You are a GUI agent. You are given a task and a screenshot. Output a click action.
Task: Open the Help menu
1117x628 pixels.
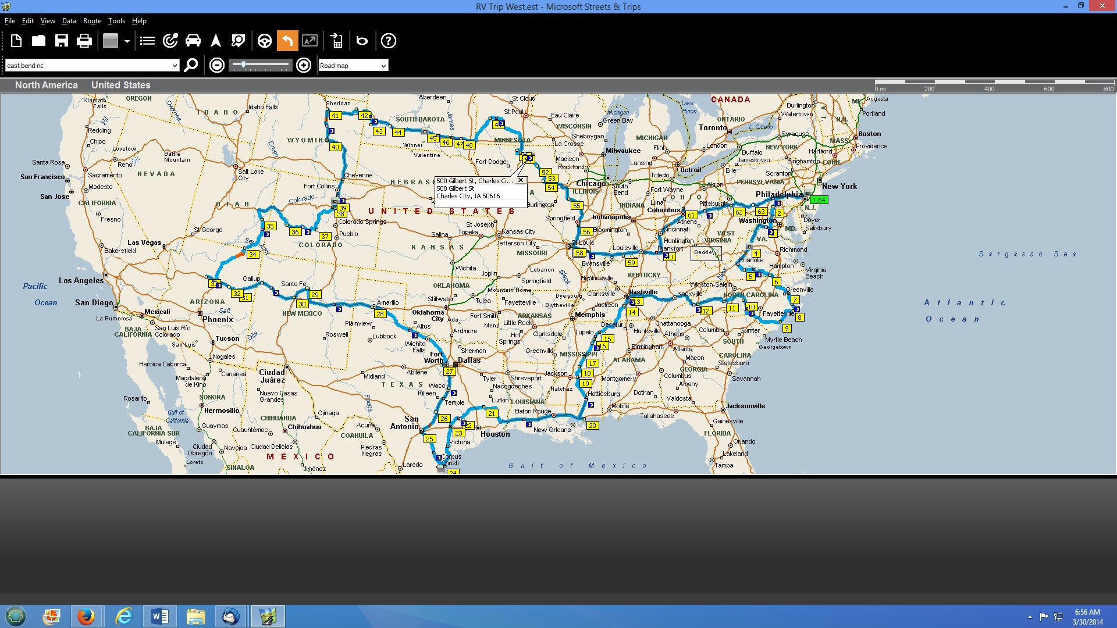139,21
